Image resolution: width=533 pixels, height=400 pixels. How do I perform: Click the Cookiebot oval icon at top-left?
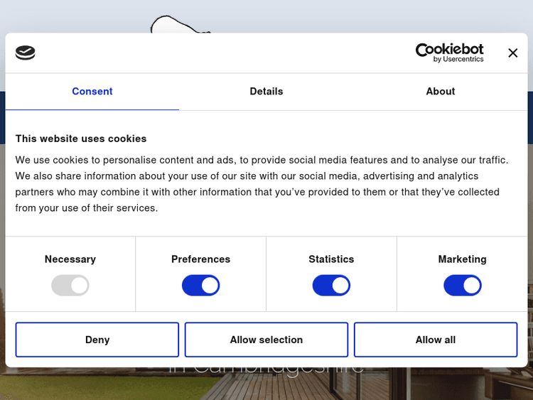(25, 53)
